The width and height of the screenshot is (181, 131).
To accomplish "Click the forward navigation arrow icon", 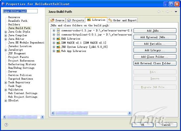I will [x=167, y=12].
